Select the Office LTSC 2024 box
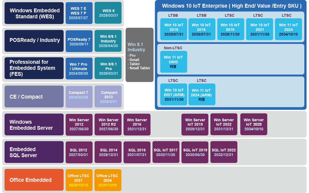 108,180
